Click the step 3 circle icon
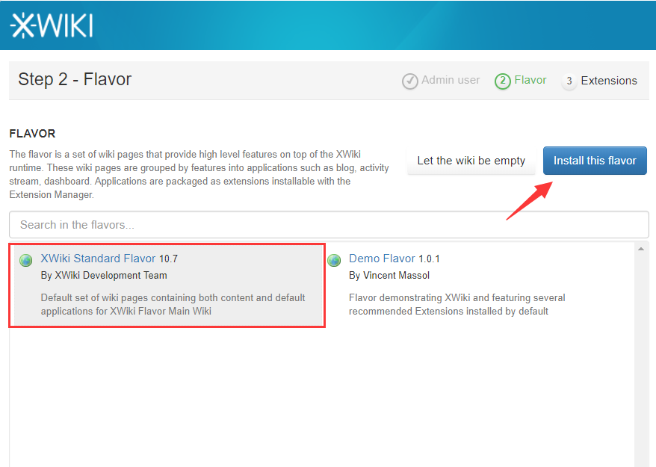 569,81
